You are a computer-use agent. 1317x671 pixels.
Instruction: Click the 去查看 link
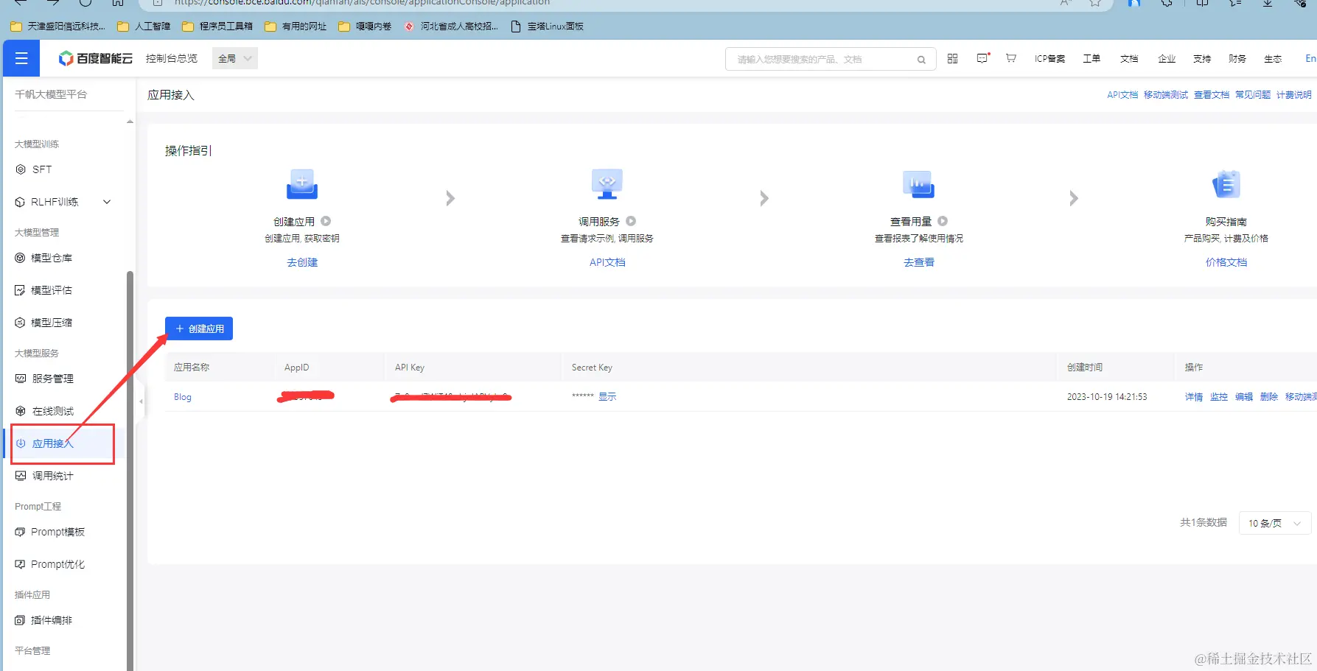(x=919, y=262)
